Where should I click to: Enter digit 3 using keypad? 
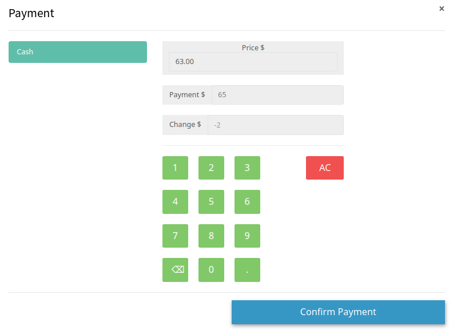pyautogui.click(x=247, y=168)
